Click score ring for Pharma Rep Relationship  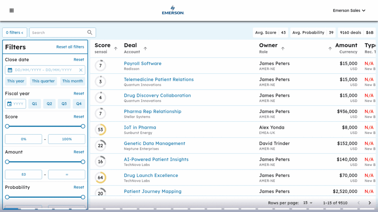[x=100, y=113]
